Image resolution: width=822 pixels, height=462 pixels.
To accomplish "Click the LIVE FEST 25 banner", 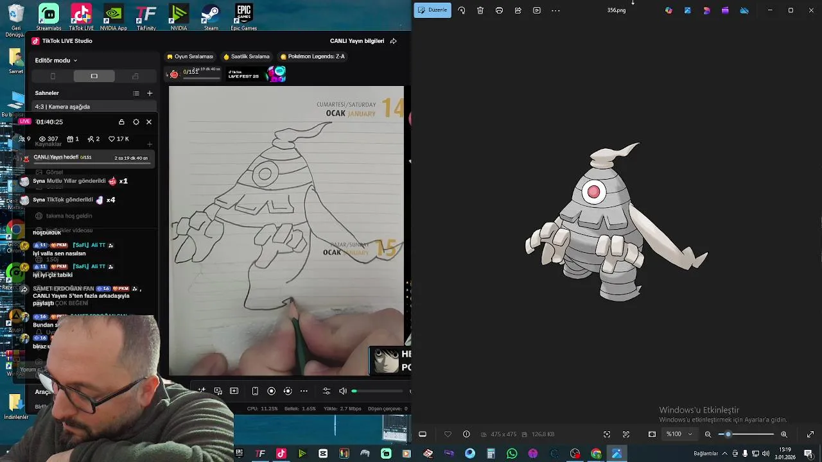I will coord(256,74).
